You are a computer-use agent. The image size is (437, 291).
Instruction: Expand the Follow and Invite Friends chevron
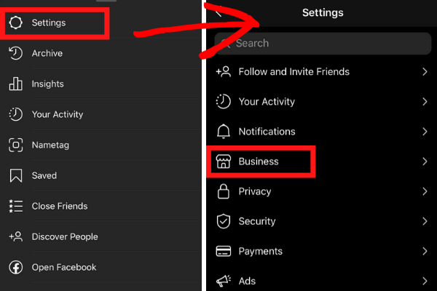pyautogui.click(x=425, y=71)
